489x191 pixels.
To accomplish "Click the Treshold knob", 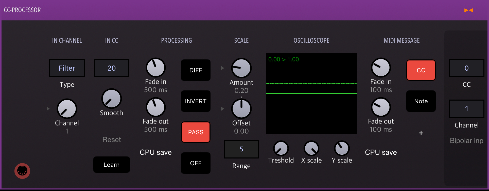I will click(281, 148).
